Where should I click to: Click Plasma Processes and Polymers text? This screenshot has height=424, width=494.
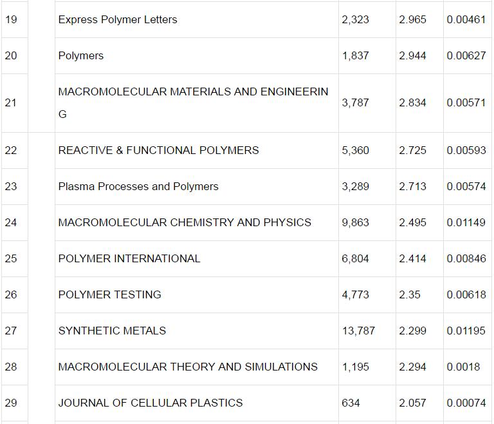[x=138, y=186]
